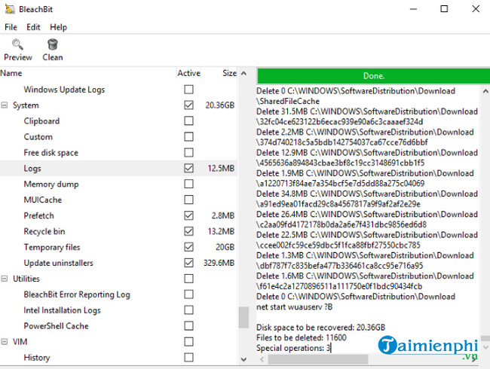This screenshot has height=369, width=490.
Task: Open the File menu
Action: 11,27
